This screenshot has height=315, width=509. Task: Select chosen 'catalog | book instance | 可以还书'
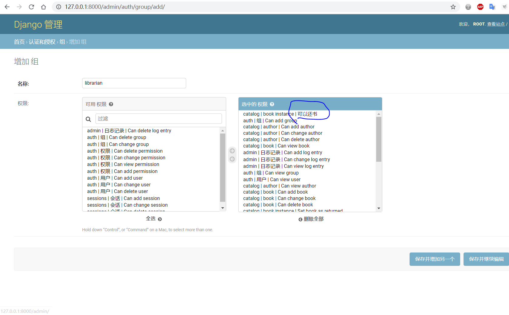307,114
